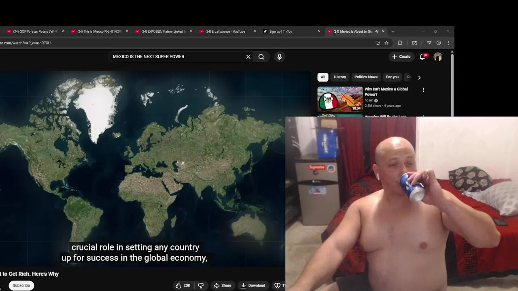Clear the YouTube search box text

(248, 57)
